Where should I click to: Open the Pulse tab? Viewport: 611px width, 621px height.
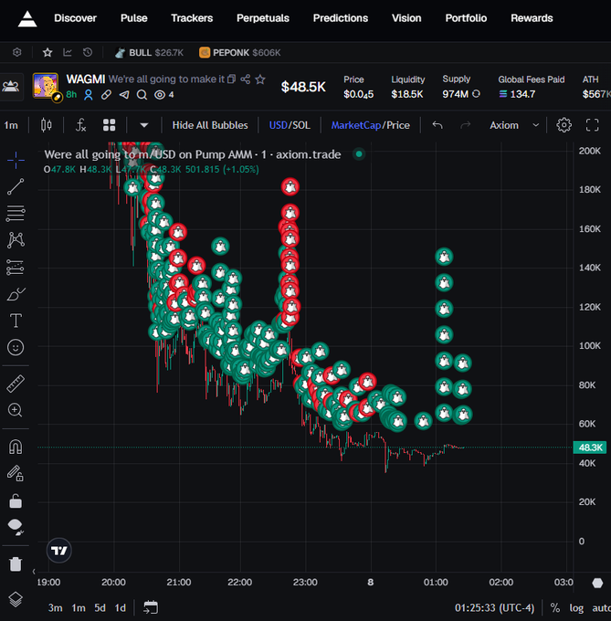(134, 18)
